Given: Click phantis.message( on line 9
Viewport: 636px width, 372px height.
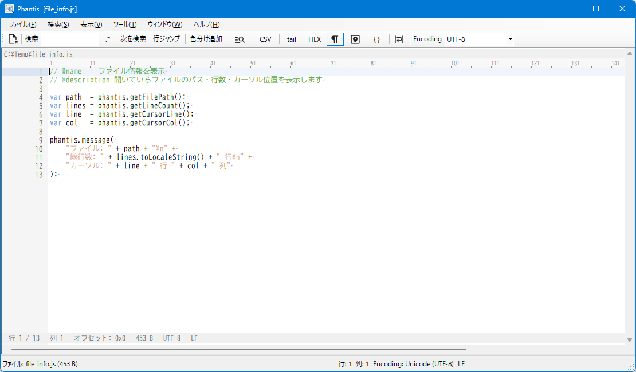Looking at the screenshot, I should pos(82,140).
